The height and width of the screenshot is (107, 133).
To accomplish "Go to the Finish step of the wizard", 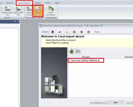I will pyautogui.click(x=97, y=32).
